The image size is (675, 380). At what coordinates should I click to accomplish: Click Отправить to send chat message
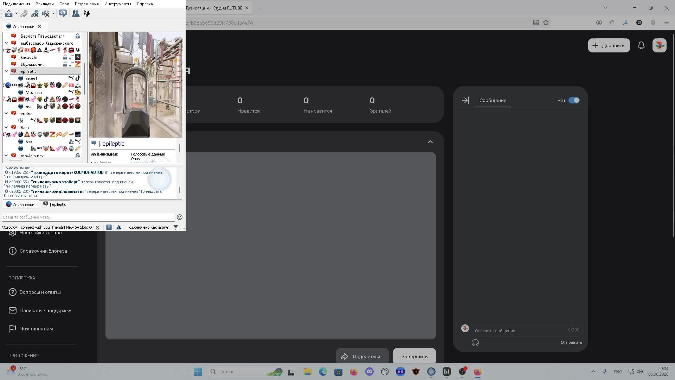point(571,342)
